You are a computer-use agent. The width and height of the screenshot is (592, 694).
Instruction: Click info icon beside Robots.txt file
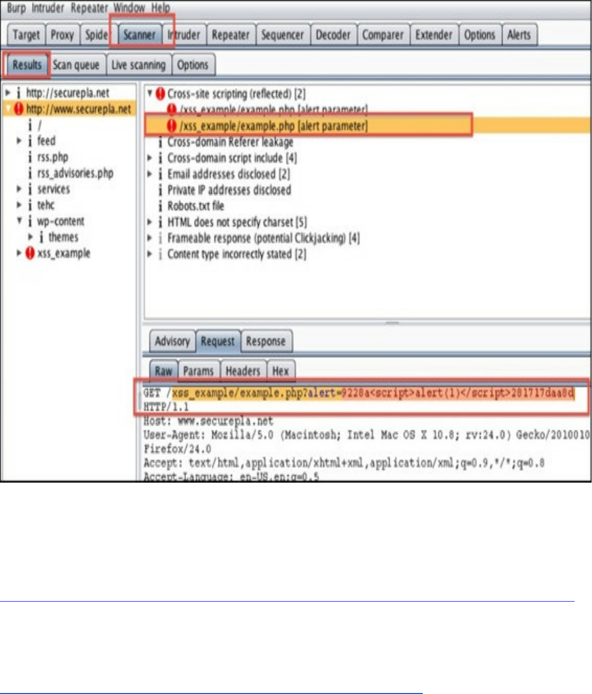coord(160,206)
